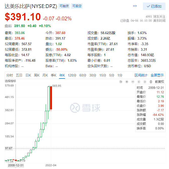169x169 pixels.
Task: Open the 全屏显示 fullscreen link
Action: [157, 75]
